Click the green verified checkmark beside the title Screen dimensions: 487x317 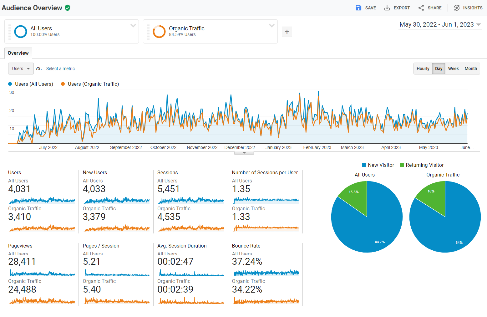coord(68,8)
